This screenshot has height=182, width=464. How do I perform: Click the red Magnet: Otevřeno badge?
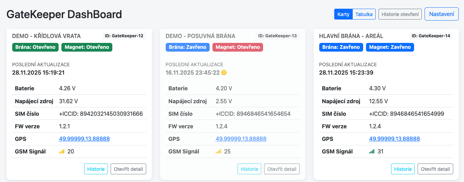238,47
